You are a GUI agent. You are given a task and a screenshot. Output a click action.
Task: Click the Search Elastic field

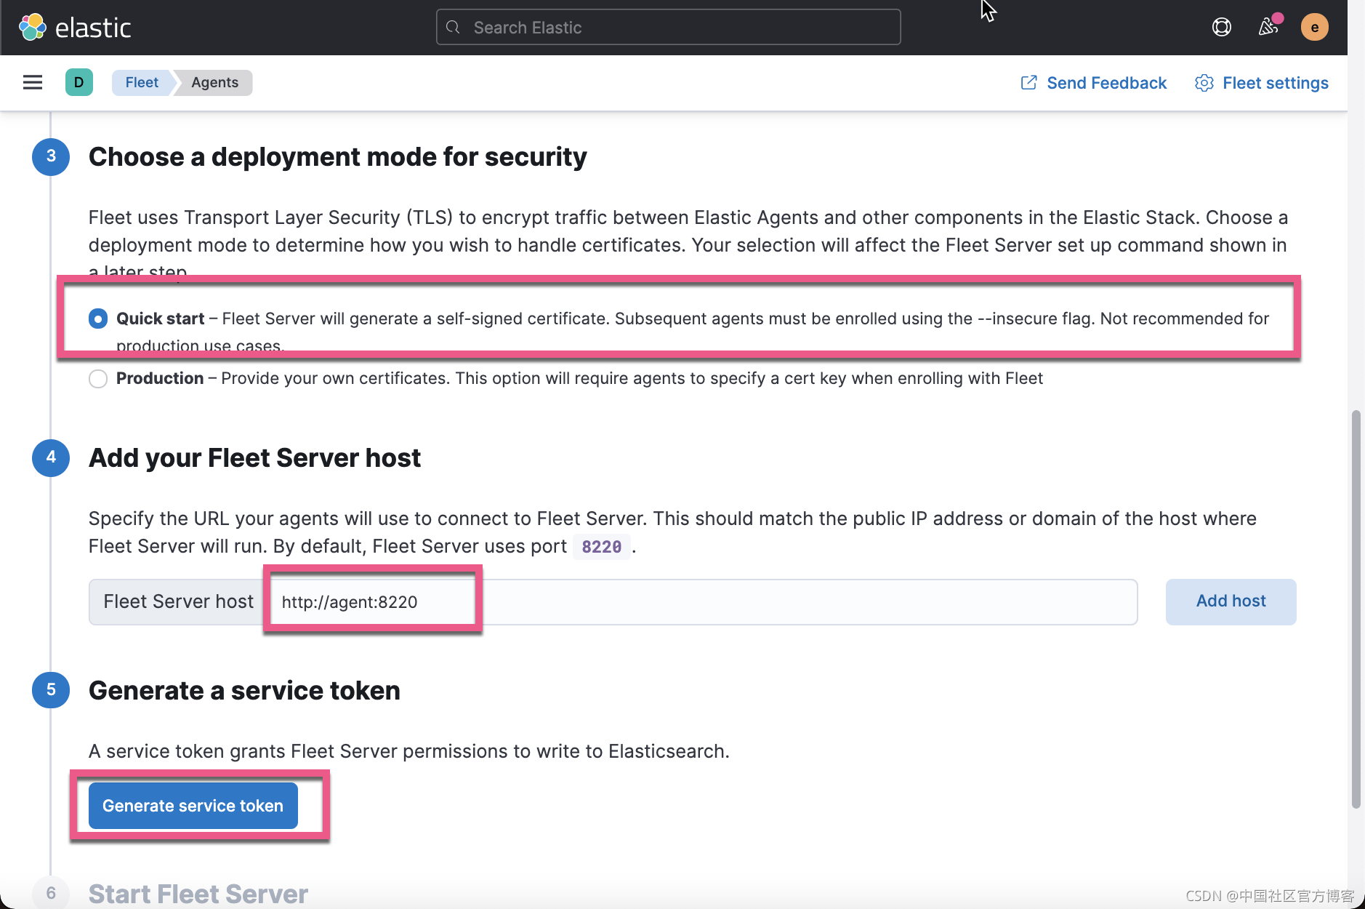point(668,28)
